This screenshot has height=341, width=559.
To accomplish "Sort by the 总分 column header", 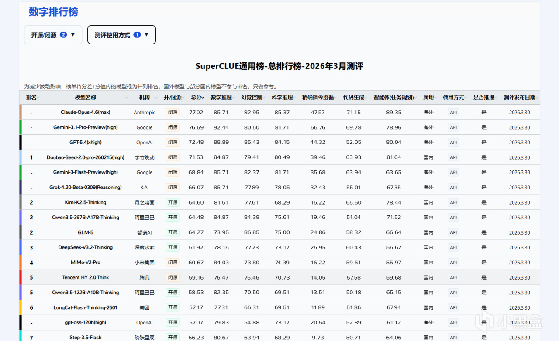I will coord(197,98).
